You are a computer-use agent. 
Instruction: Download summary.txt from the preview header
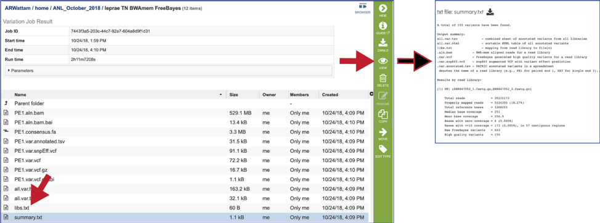pos(490,12)
